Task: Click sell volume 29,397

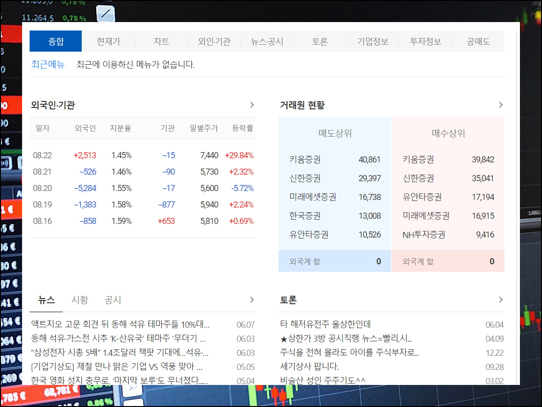Action: click(x=370, y=178)
